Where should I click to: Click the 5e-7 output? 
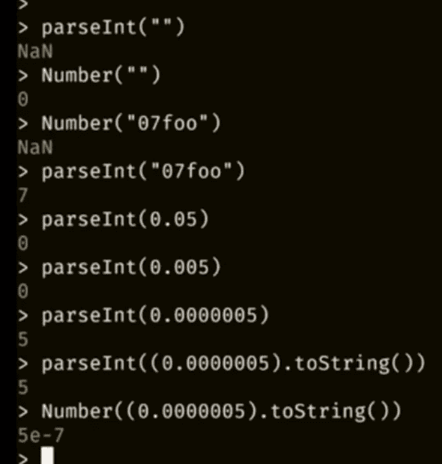coord(41,436)
